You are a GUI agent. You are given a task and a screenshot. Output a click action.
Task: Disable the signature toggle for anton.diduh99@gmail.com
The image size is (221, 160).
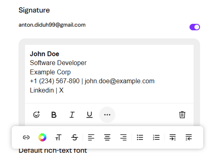(195, 27)
